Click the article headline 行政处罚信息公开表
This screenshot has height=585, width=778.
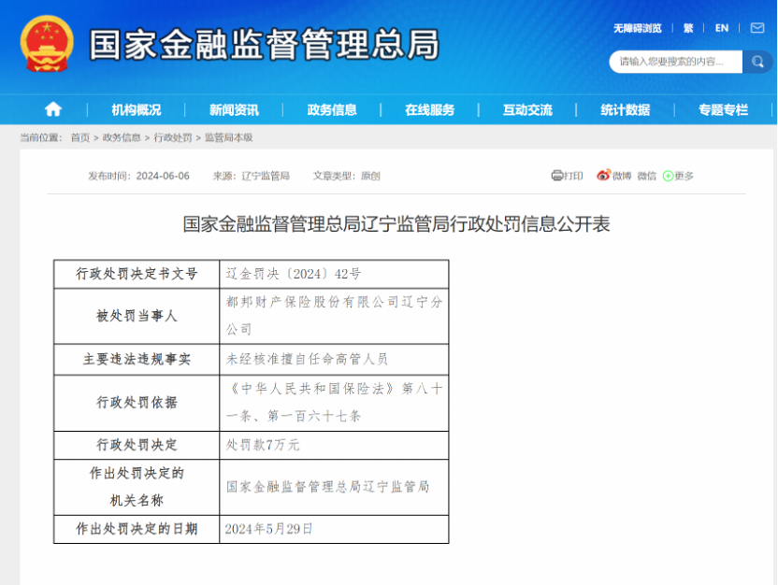pos(396,224)
